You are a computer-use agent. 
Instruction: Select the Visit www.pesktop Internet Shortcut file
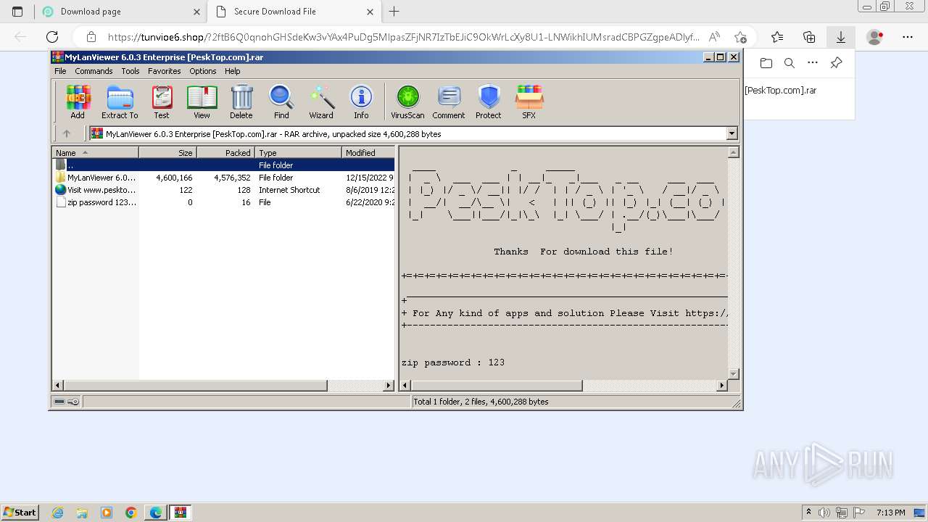point(224,189)
